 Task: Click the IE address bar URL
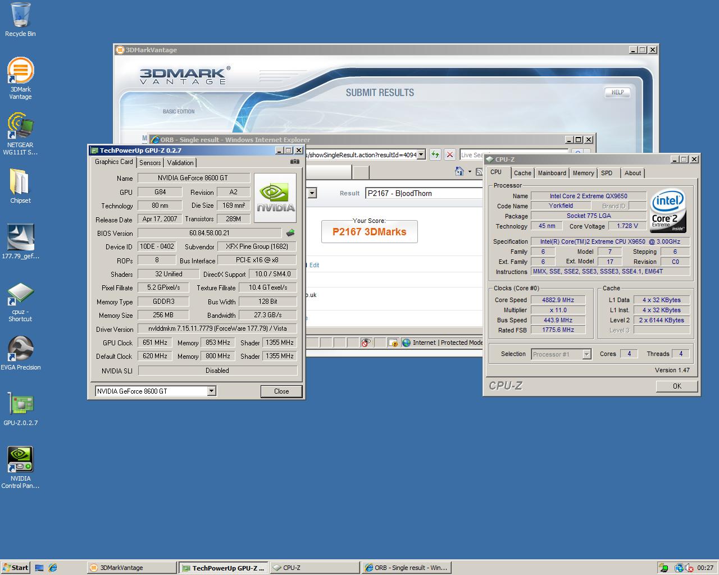point(362,155)
